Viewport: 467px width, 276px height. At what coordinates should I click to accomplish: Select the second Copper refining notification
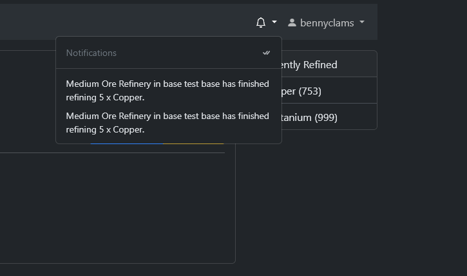pyautogui.click(x=167, y=122)
